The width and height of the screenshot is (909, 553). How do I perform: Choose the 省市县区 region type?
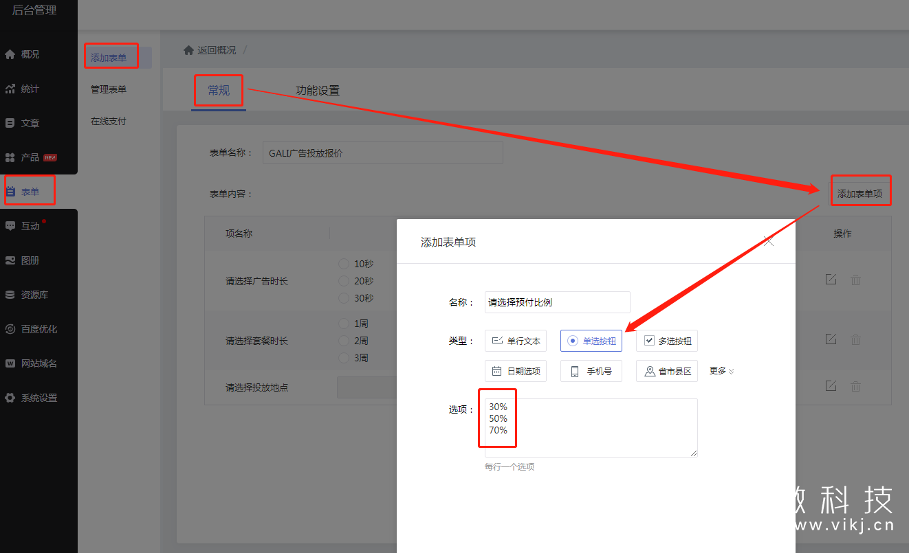pos(667,372)
